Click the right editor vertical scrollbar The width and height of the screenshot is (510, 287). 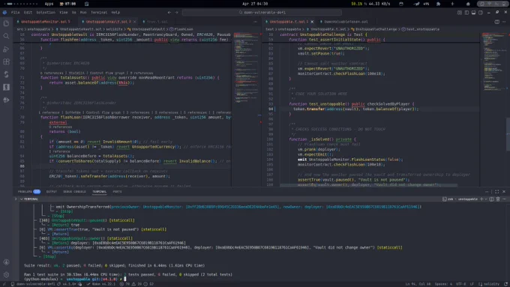[x=508, y=133]
